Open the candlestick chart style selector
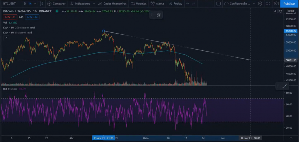299x142 pixels. [42, 4]
